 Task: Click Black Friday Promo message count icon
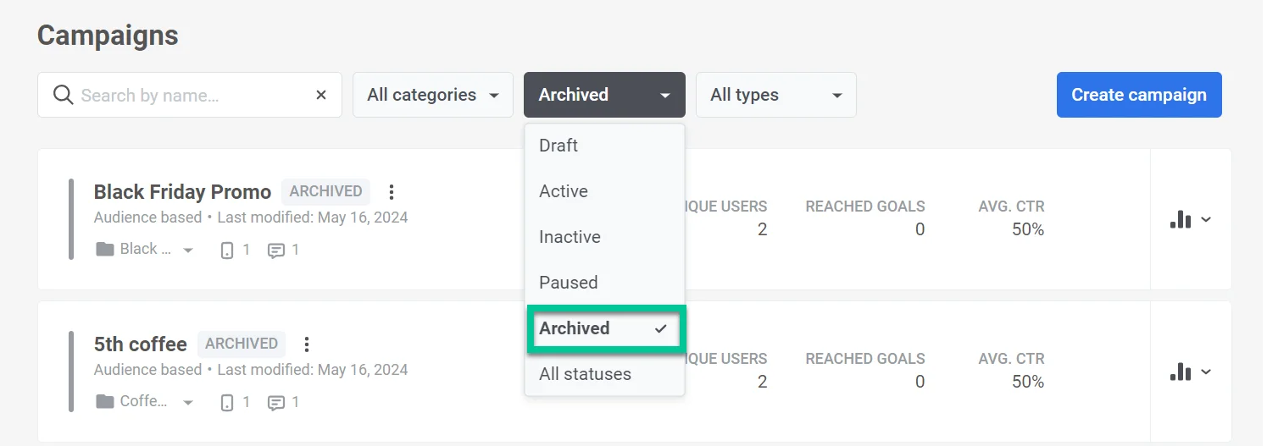[276, 250]
